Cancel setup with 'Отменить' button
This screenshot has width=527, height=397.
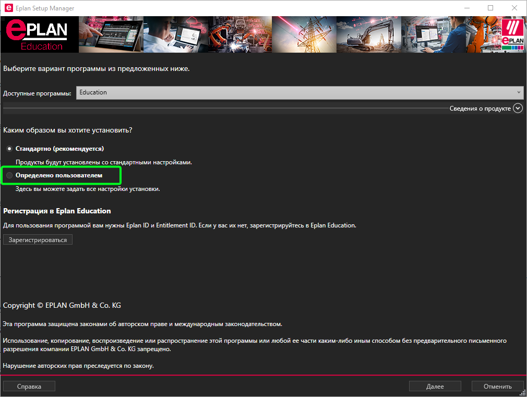[x=498, y=386]
